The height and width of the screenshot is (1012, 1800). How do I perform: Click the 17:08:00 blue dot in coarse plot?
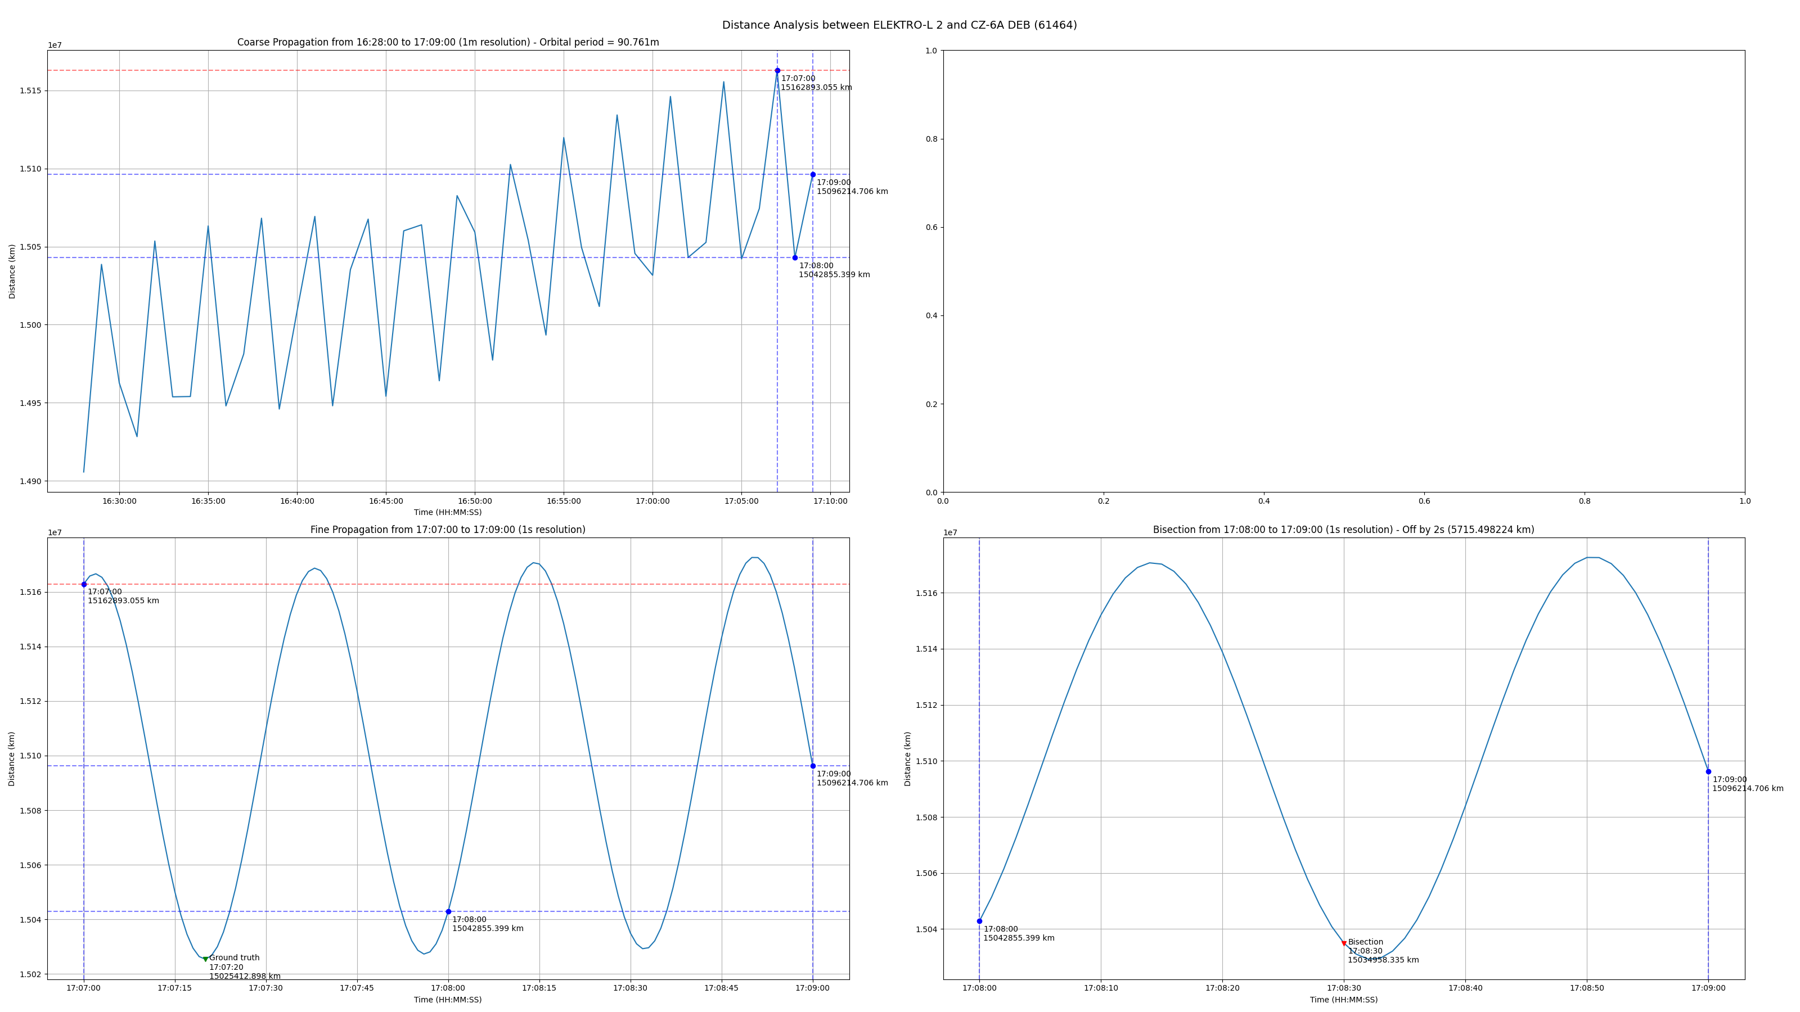coord(794,257)
